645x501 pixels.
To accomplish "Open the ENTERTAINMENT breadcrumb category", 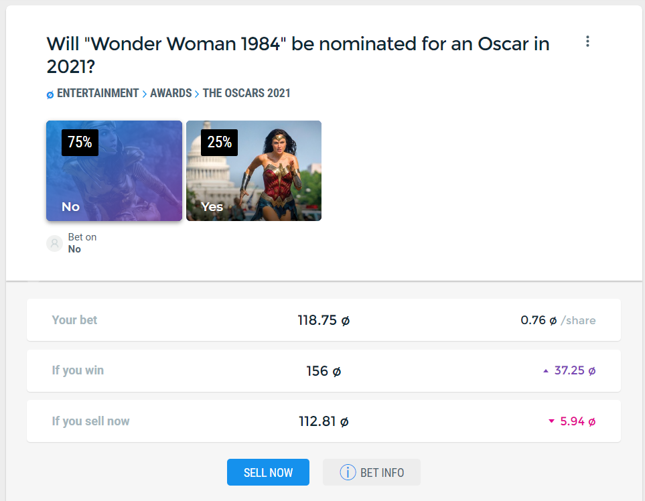I will click(x=98, y=94).
